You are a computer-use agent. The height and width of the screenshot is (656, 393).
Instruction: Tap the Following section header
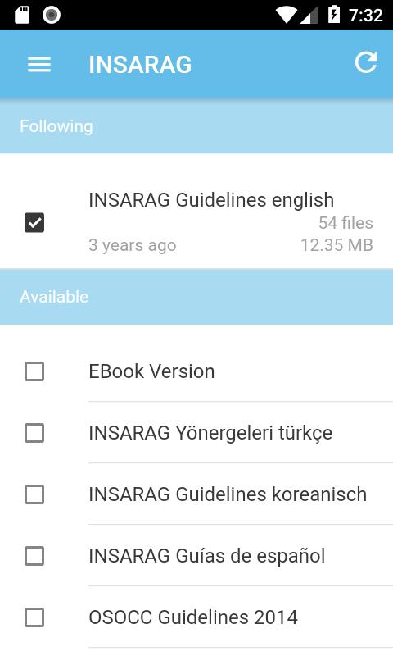point(196,126)
